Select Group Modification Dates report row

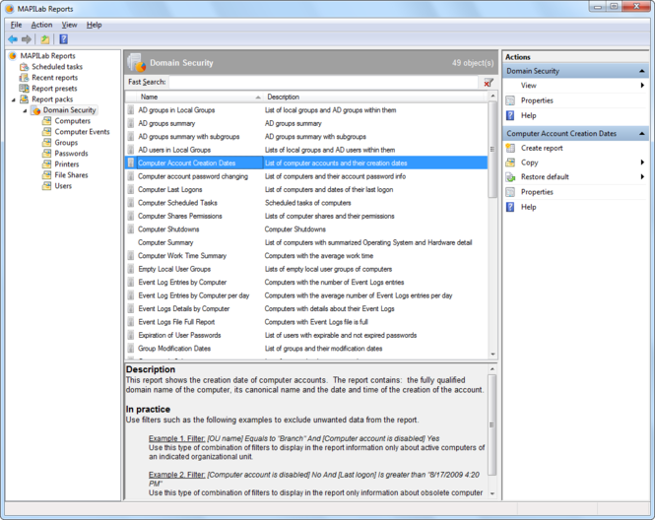[x=306, y=349]
